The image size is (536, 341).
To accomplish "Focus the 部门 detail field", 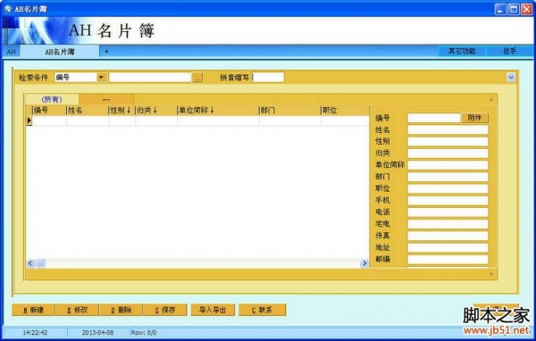I will [448, 177].
